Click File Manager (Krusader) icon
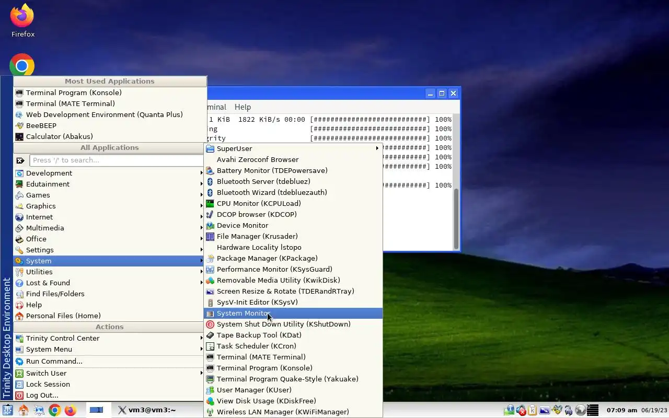This screenshot has height=418, width=669. point(210,236)
